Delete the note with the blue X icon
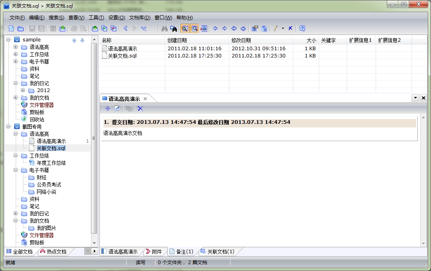 (x=141, y=109)
